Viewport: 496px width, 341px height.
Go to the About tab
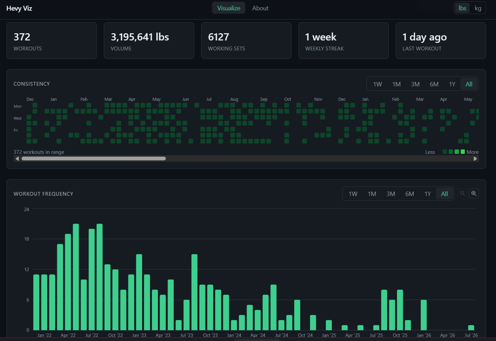click(260, 8)
